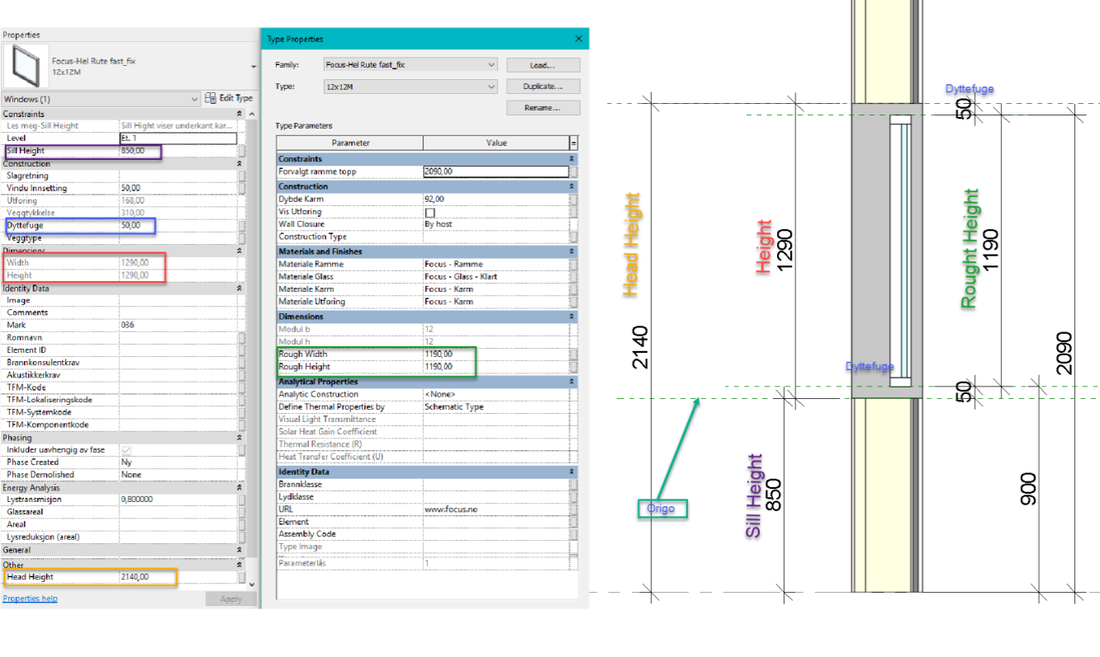
Task: Click the Materiale Glass associate parameter button
Action: (x=573, y=277)
